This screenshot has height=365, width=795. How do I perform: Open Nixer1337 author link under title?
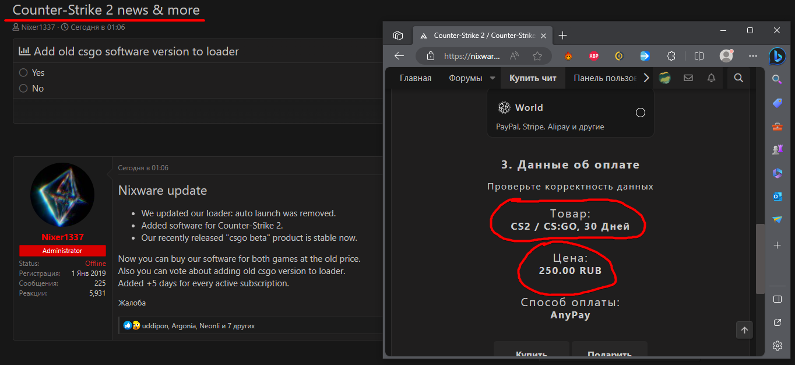(39, 27)
